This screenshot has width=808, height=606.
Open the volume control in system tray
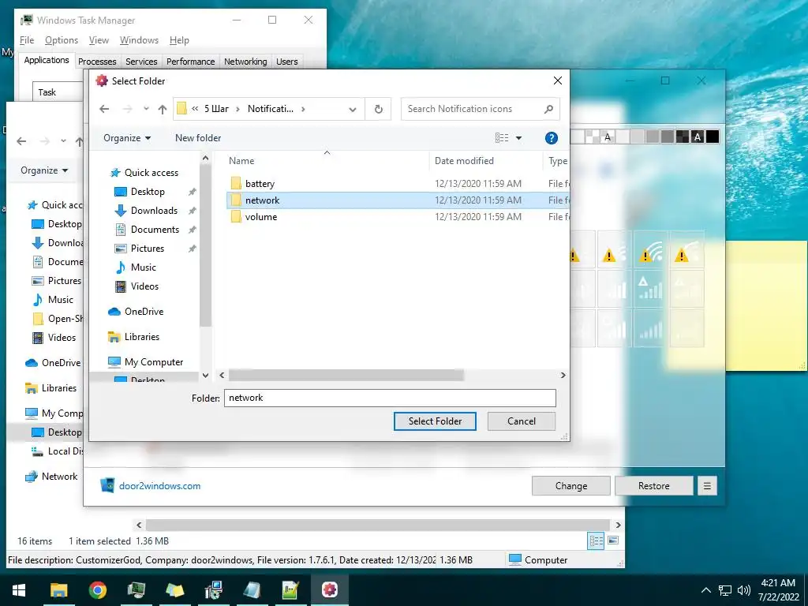pos(743,590)
